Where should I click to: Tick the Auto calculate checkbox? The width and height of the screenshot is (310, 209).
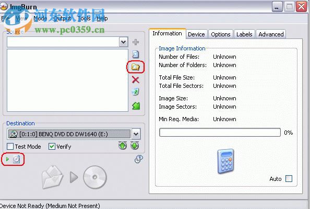tap(289, 179)
